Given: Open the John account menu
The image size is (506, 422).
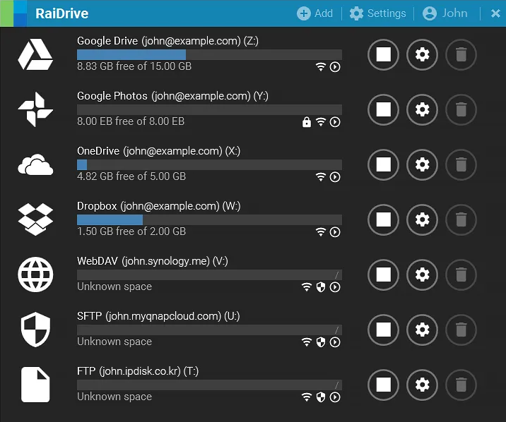Looking at the screenshot, I should (x=445, y=13).
